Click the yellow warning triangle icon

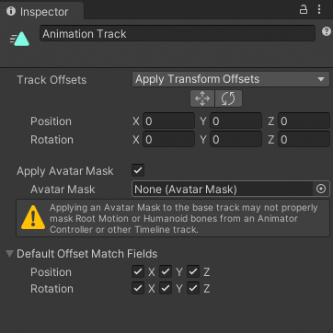point(33,217)
